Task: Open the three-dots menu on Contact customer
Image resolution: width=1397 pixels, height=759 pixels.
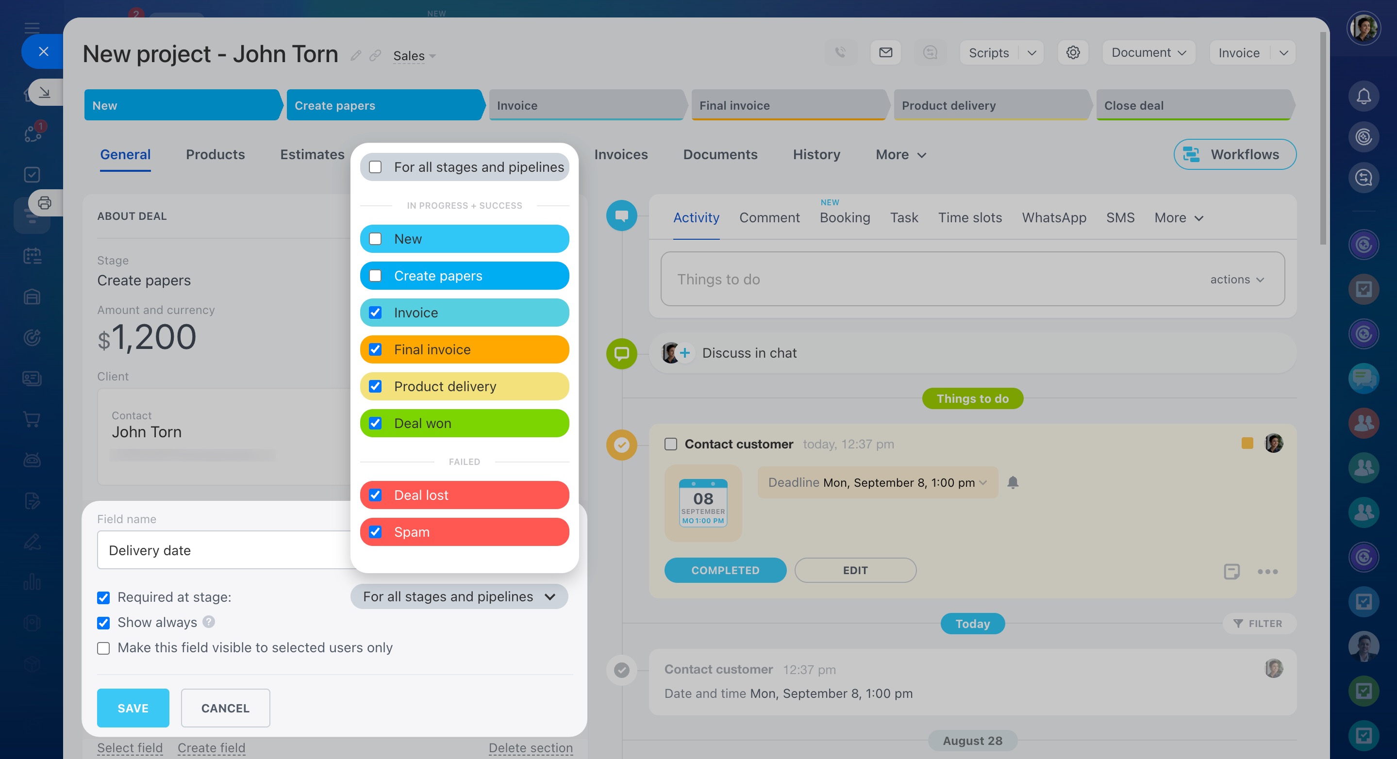Action: pos(1267,571)
